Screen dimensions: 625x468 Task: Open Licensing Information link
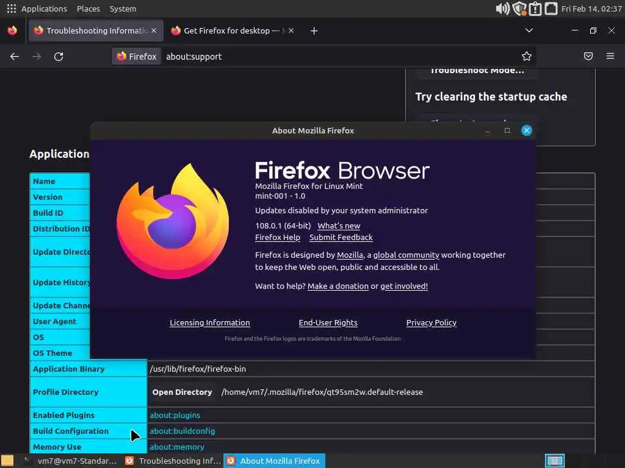(x=210, y=322)
